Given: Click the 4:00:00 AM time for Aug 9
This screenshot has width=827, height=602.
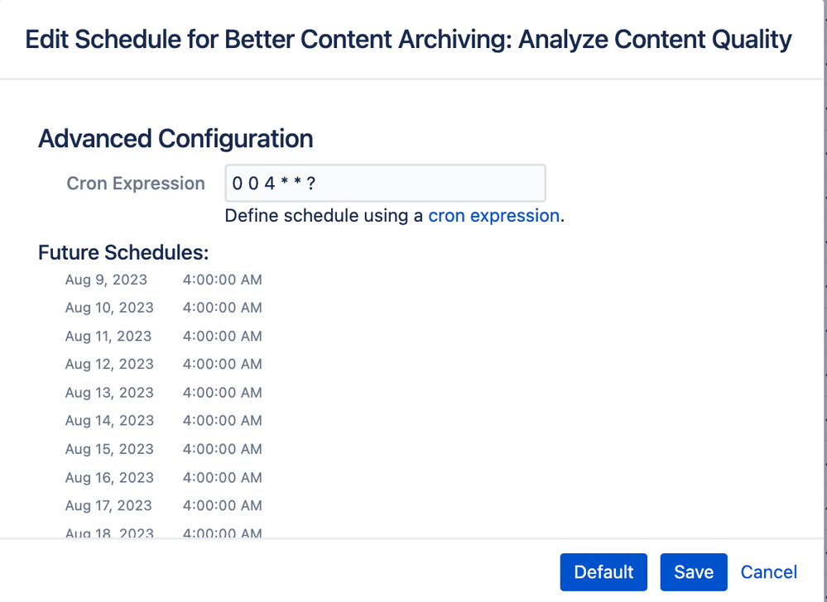Looking at the screenshot, I should point(222,279).
